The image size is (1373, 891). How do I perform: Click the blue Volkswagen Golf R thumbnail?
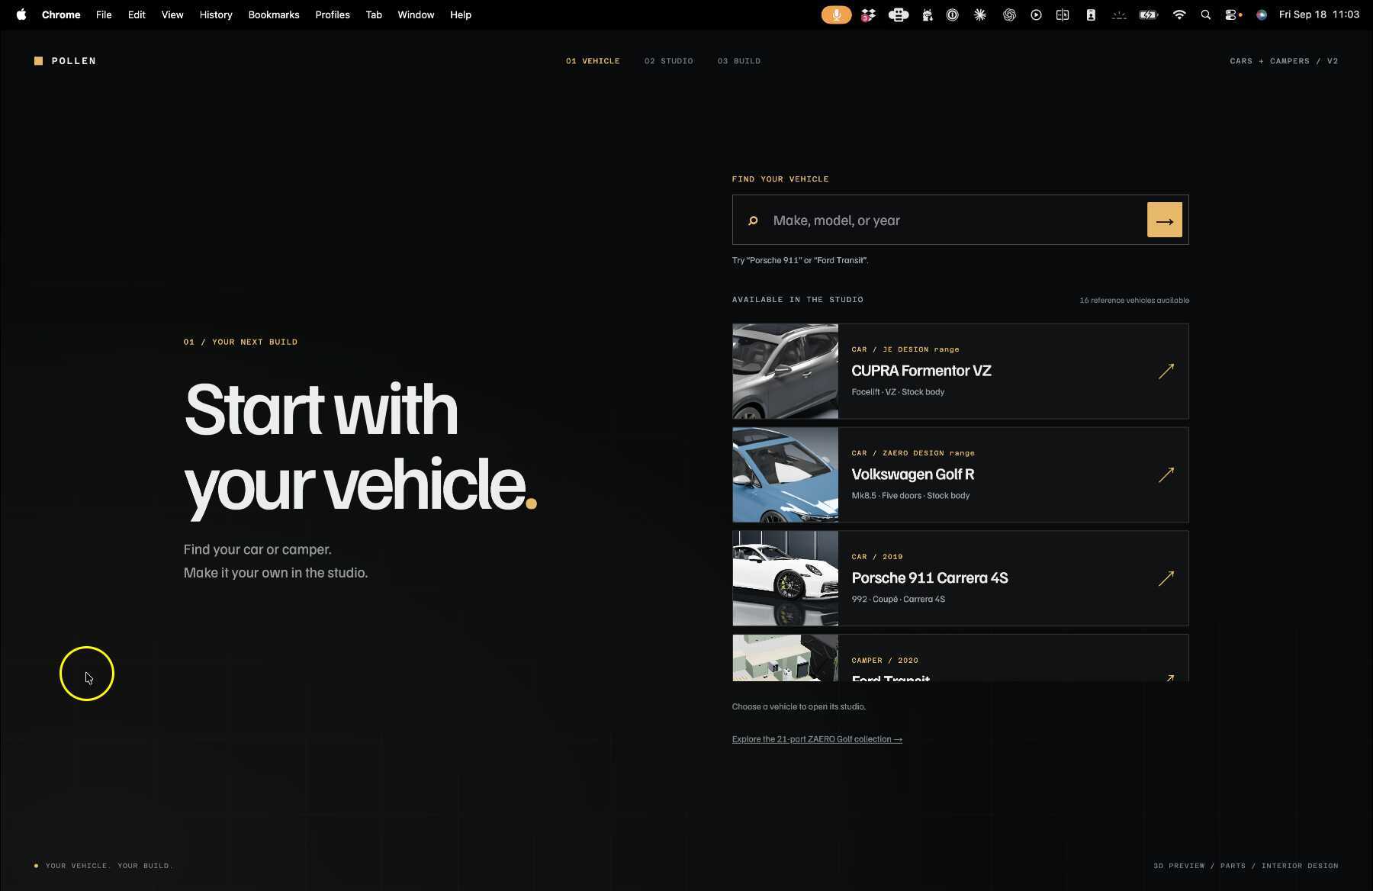pyautogui.click(x=786, y=475)
